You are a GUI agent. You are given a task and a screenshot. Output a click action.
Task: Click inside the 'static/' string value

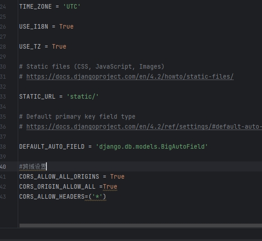pyautogui.click(x=82, y=97)
